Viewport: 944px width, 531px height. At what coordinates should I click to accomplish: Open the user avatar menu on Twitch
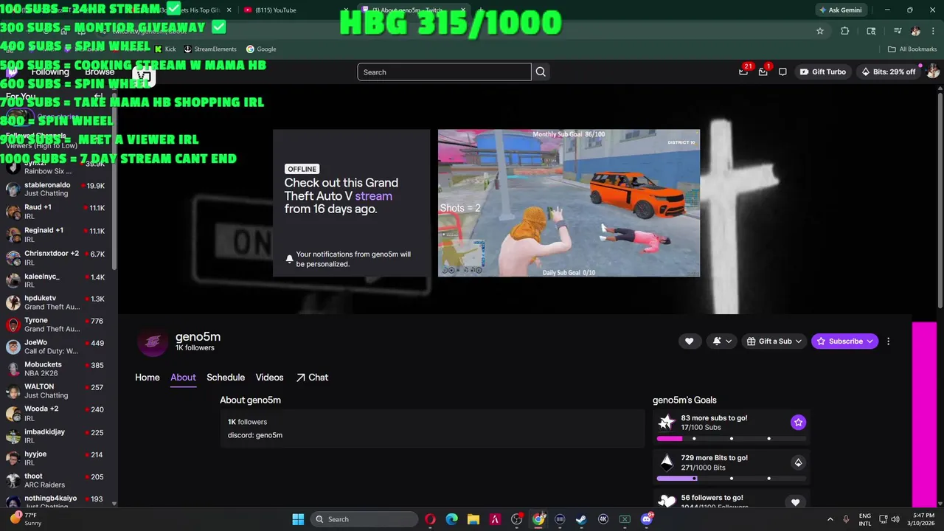point(933,72)
